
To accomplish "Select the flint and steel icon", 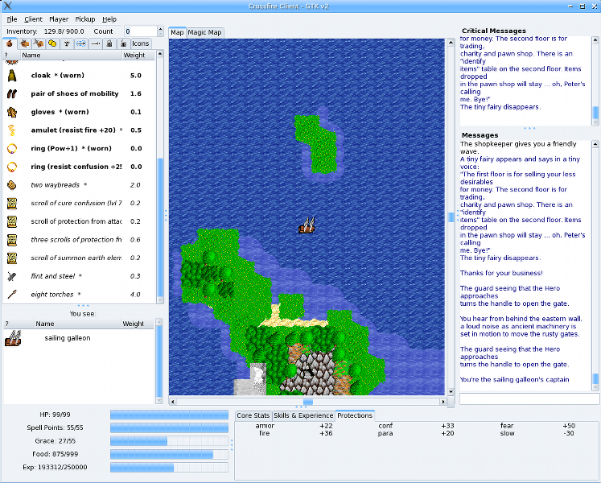I will [x=12, y=276].
